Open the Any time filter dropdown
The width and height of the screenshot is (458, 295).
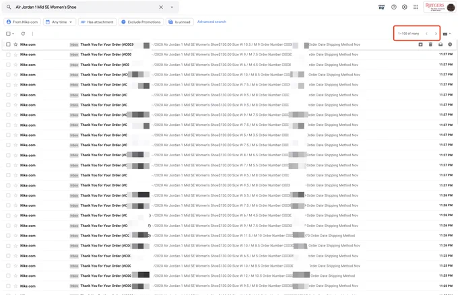[x=59, y=22]
